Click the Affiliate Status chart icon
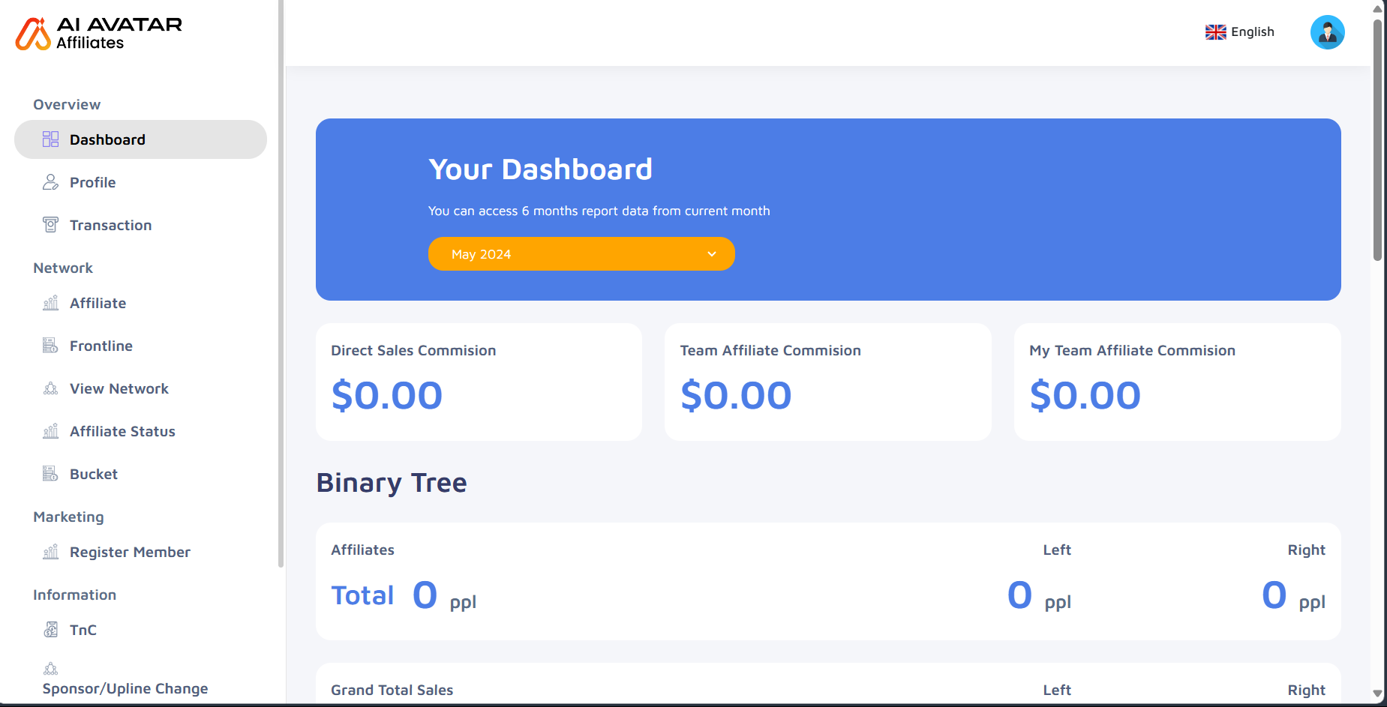This screenshot has height=707, width=1387. pyautogui.click(x=50, y=431)
